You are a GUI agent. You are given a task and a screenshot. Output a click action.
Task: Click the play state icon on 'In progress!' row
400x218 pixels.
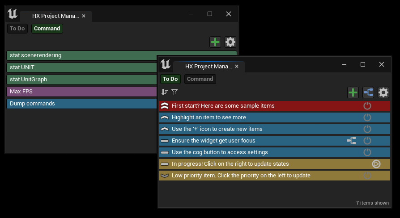point(376,164)
